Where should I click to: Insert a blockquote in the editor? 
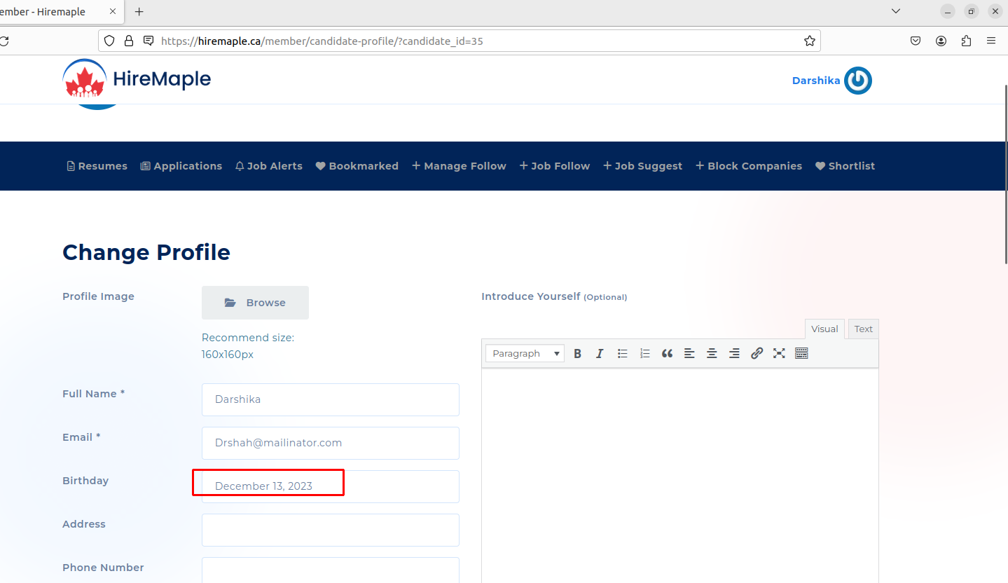(667, 354)
